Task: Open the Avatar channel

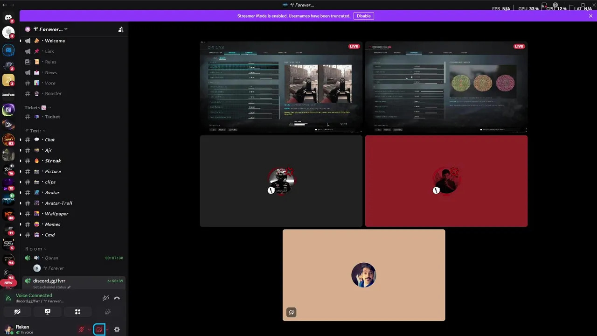Action: click(x=73, y=192)
